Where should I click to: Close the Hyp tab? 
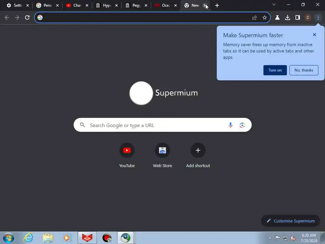(116, 6)
